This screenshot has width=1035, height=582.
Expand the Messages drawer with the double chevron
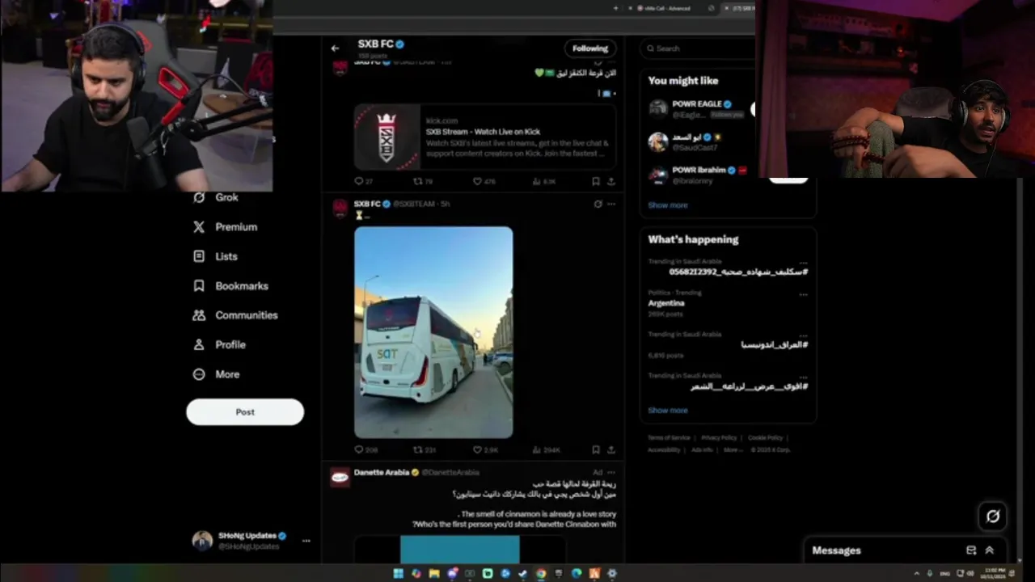(x=989, y=550)
